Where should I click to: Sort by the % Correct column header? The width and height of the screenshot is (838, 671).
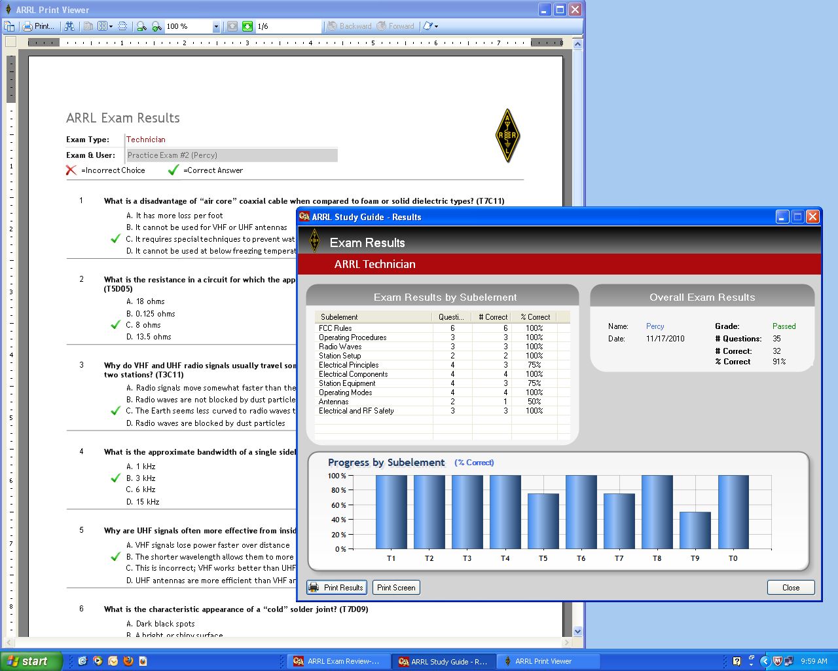coord(535,317)
